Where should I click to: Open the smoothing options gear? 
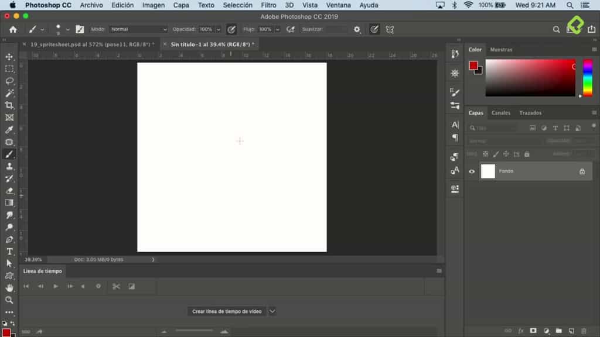[x=357, y=29]
